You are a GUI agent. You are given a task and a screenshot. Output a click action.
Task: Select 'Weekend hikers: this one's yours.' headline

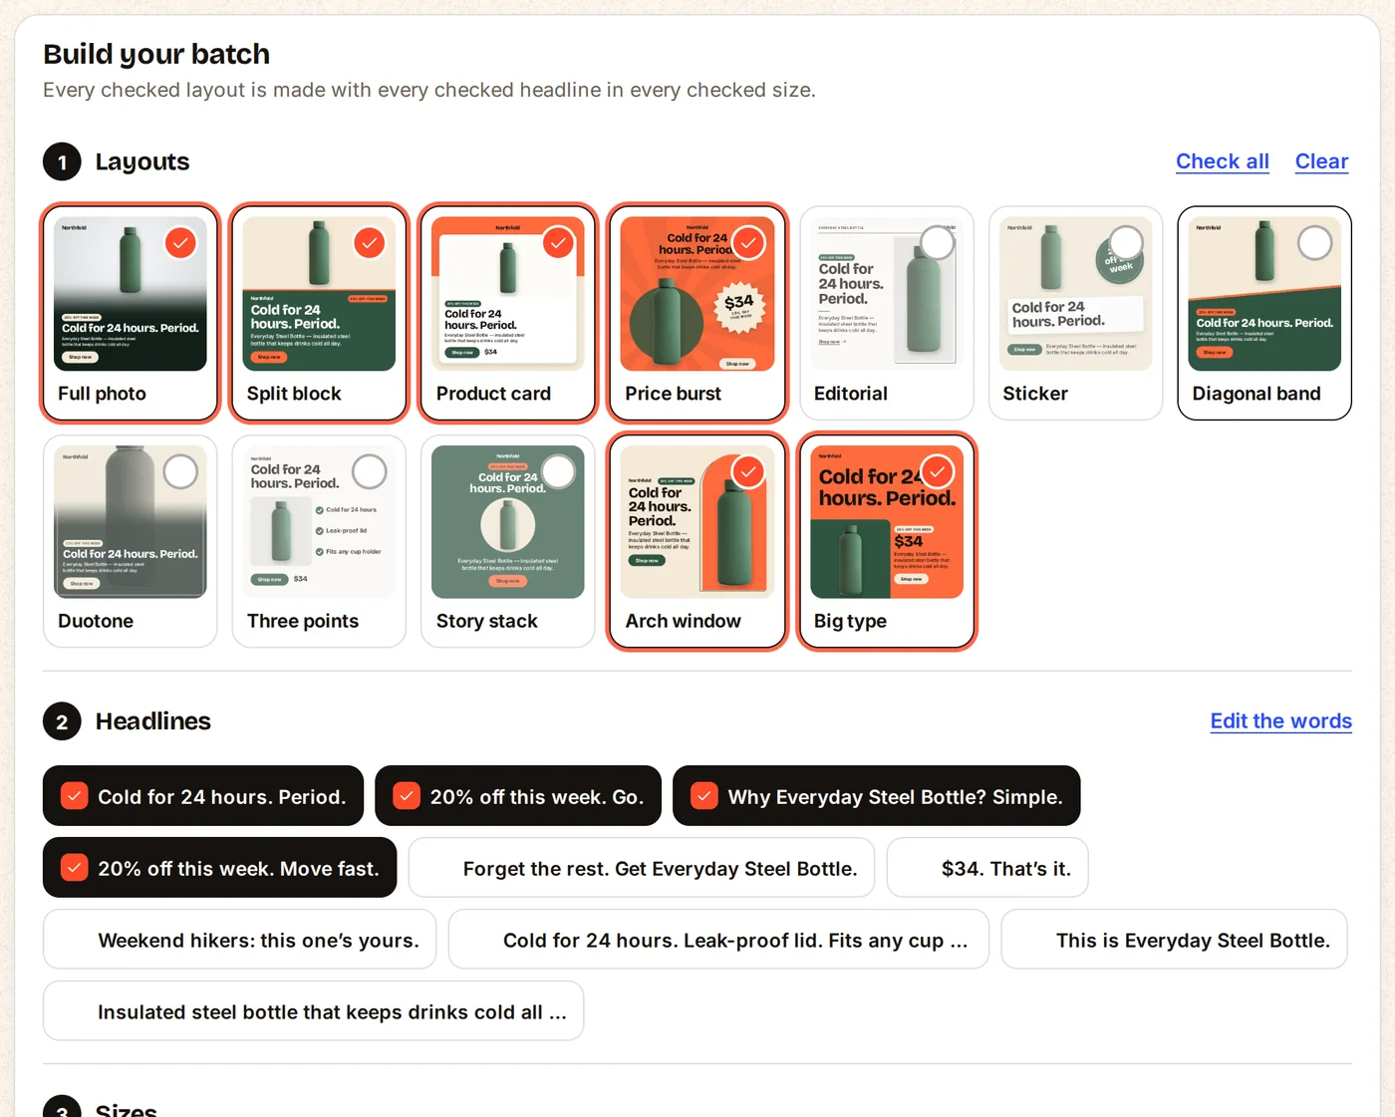click(240, 940)
